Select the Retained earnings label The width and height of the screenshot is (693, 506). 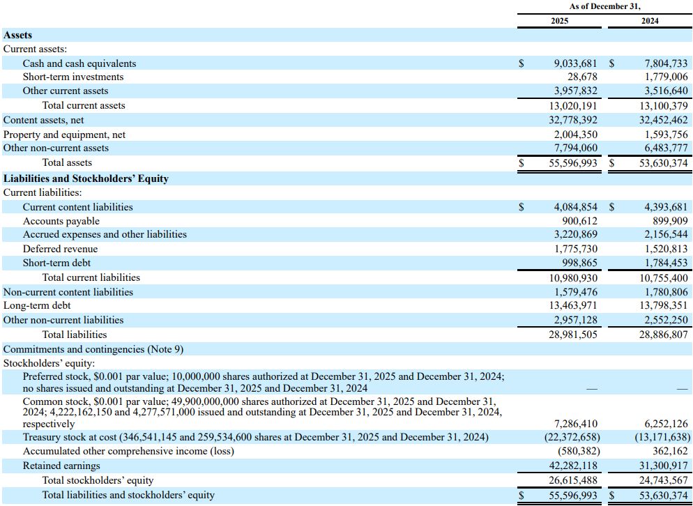(61, 466)
